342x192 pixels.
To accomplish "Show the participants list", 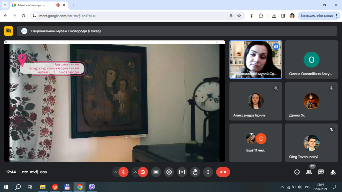I will point(309,172).
